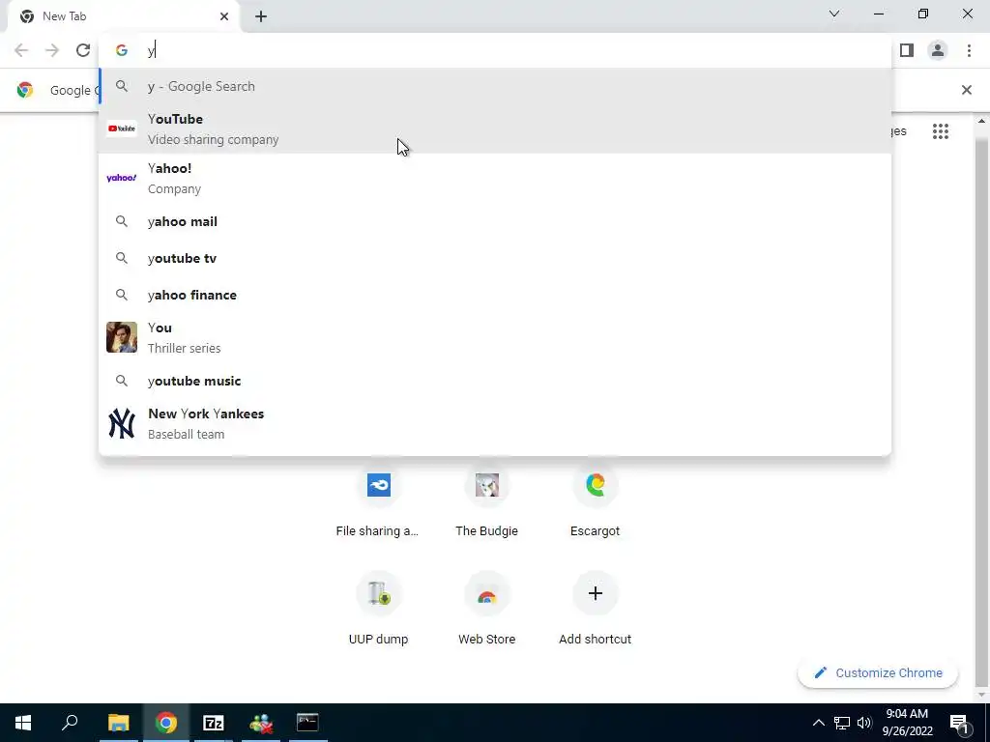Open Command Prompt taskbar icon
Screen dimensions: 990x742
307,723
